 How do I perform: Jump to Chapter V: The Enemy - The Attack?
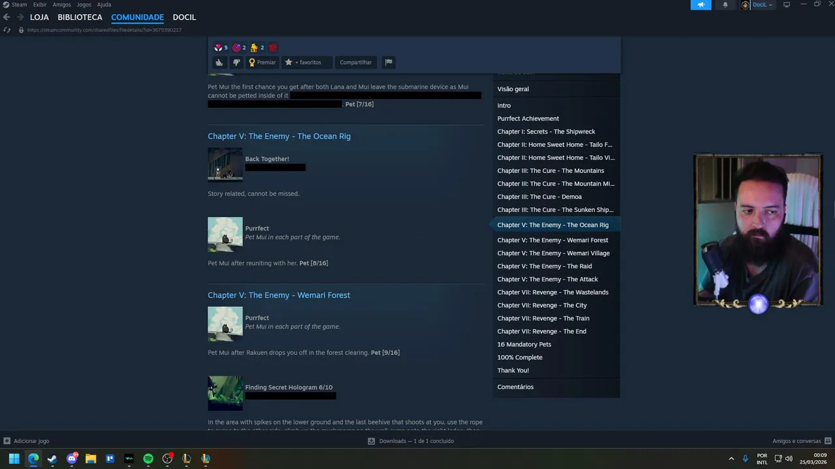547,279
